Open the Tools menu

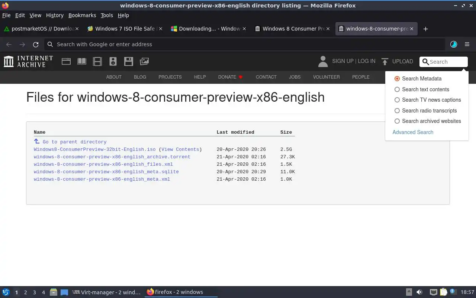(x=107, y=15)
